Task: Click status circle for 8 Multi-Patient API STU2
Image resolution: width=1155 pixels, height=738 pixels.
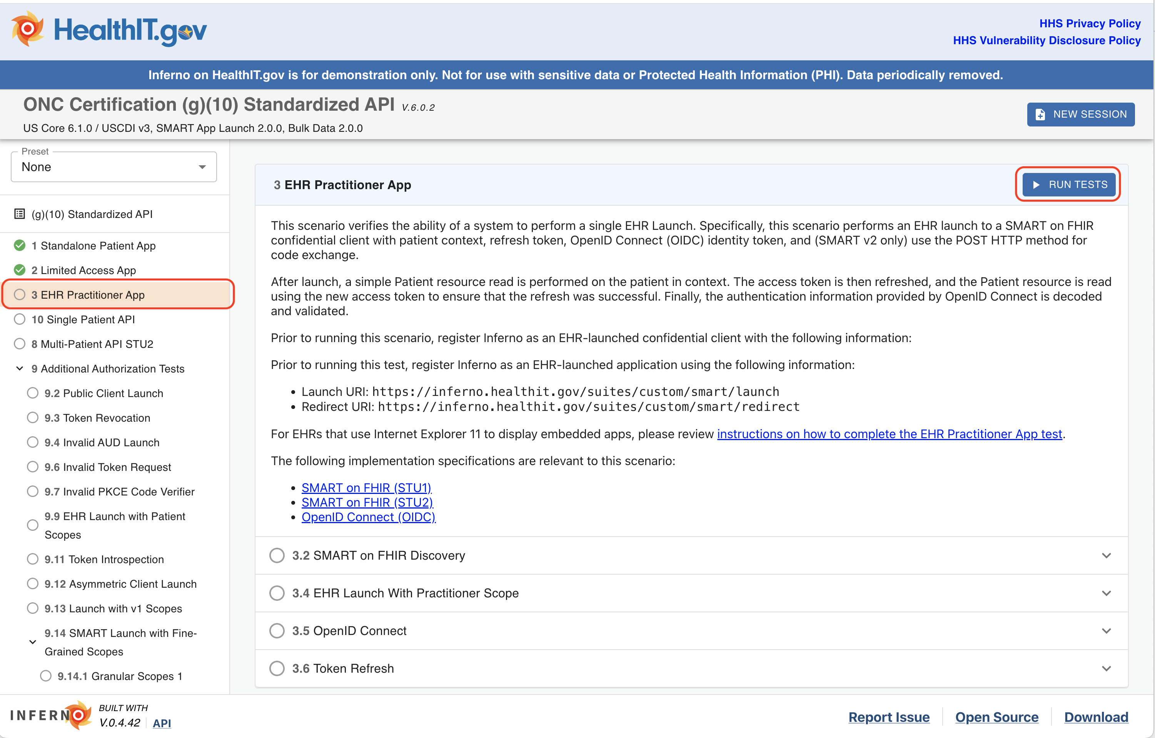Action: coord(20,344)
